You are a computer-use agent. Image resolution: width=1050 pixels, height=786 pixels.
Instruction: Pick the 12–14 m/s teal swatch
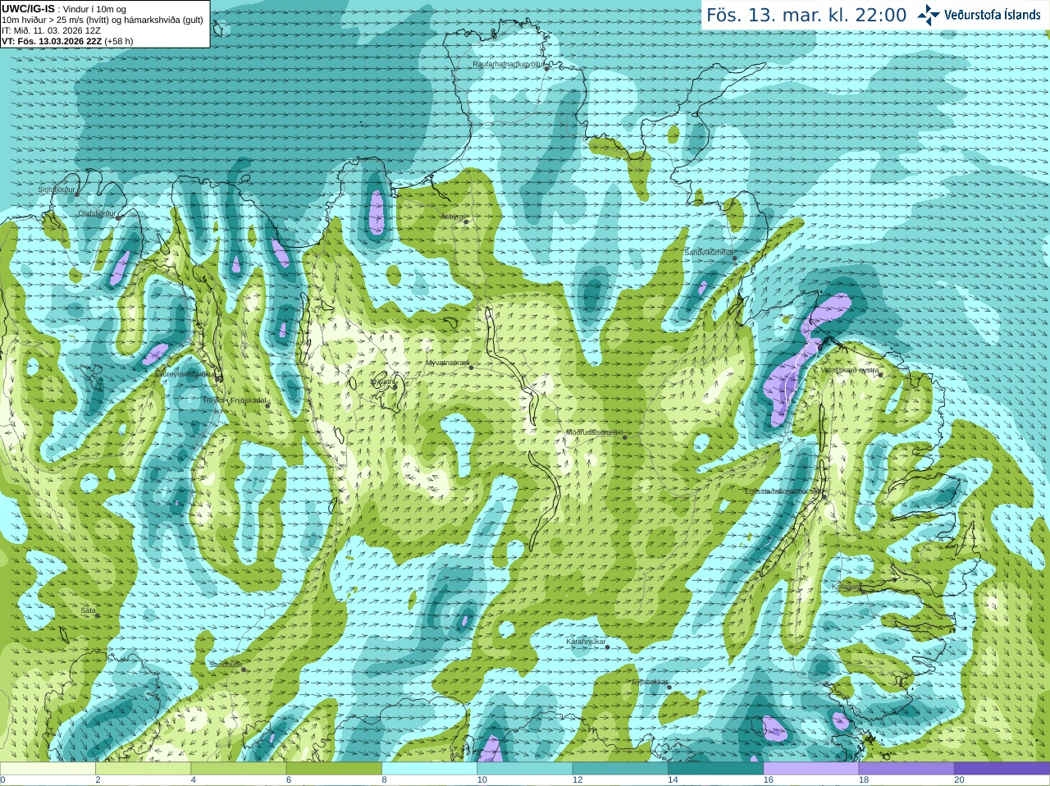point(620,769)
